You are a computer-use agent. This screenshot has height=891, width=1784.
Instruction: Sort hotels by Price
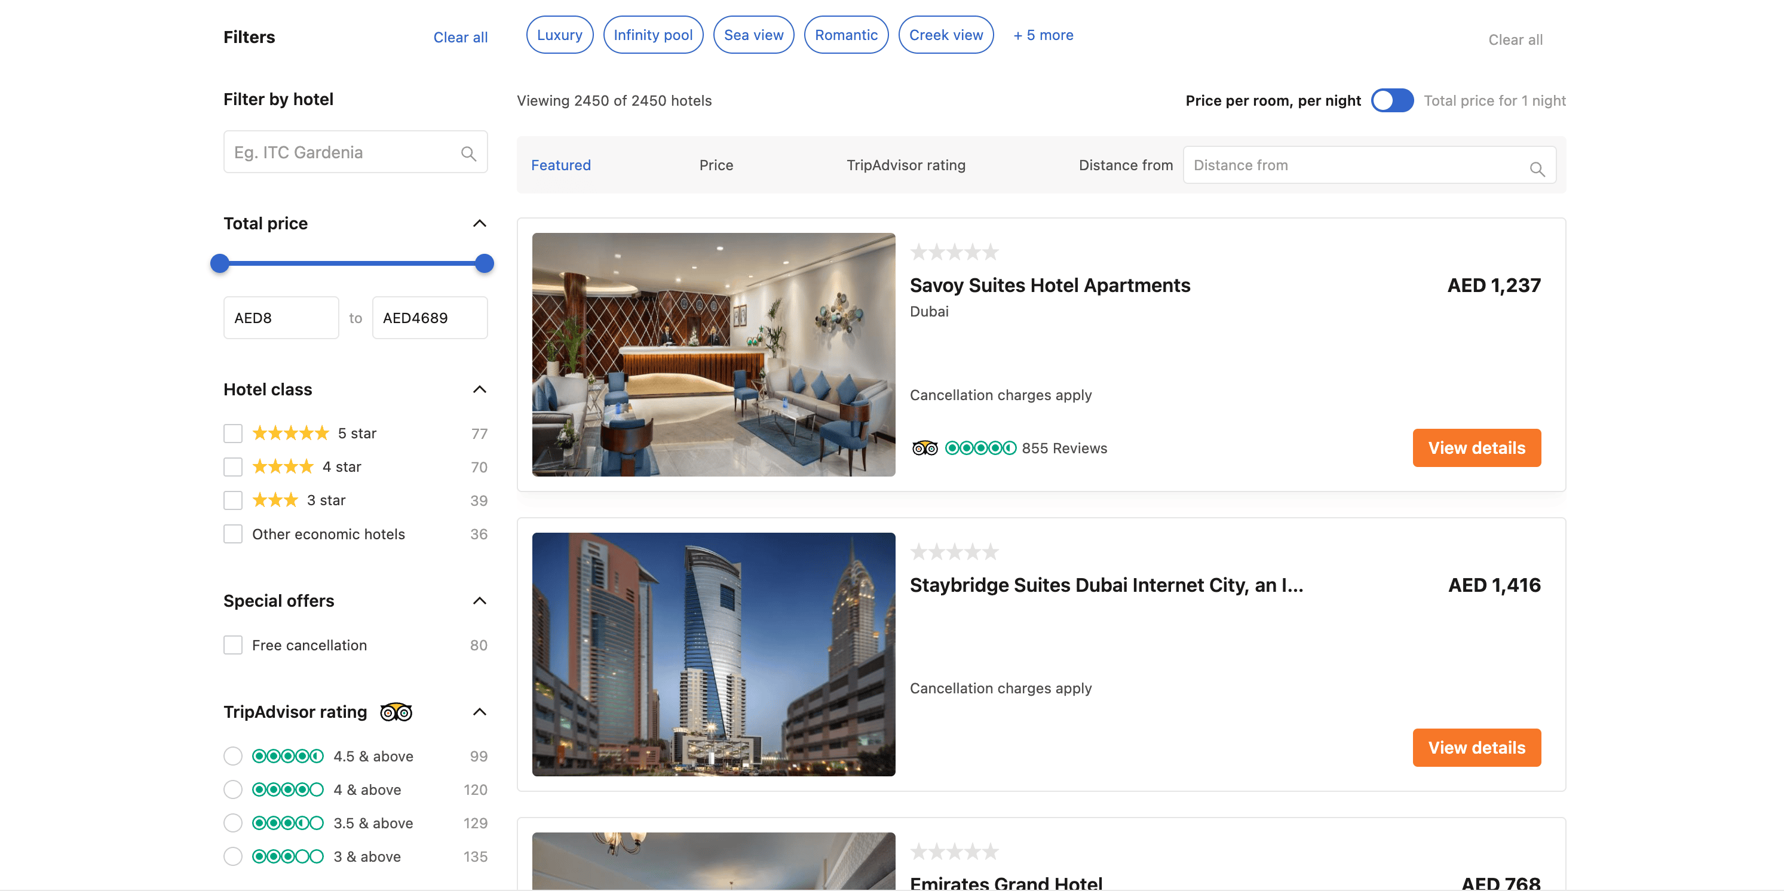716,165
